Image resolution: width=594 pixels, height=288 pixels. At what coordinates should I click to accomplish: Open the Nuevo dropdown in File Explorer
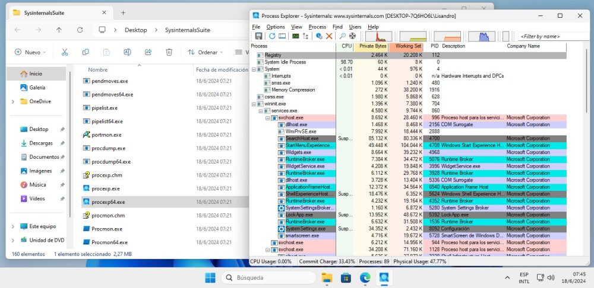[x=30, y=52]
